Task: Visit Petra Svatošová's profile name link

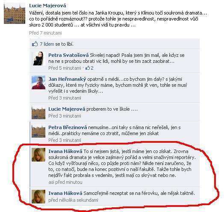Action: coord(68,55)
